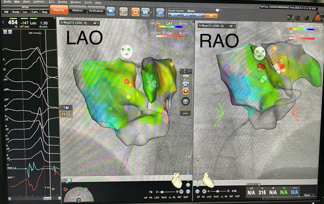Click the Map button under Setup
Viewport: 324px width, 204px height.
point(45,12)
